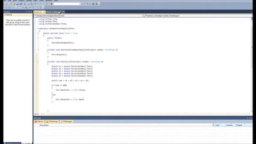The image size is (256, 144).
Task: Sort Error List by Description column
Action: [x=44, y=125]
